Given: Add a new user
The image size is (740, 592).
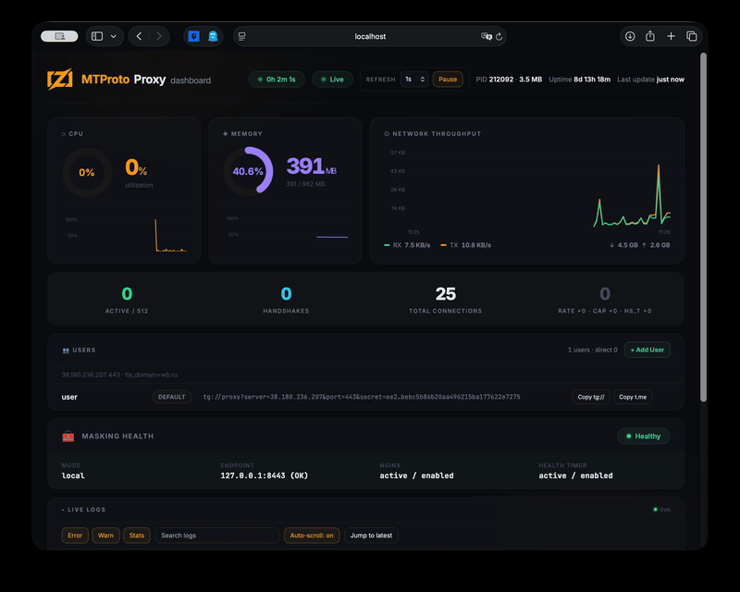Looking at the screenshot, I should (647, 350).
